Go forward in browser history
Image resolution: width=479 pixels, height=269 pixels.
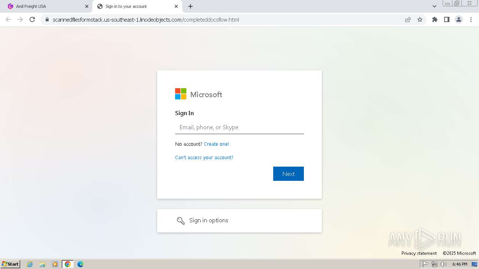coord(20,19)
